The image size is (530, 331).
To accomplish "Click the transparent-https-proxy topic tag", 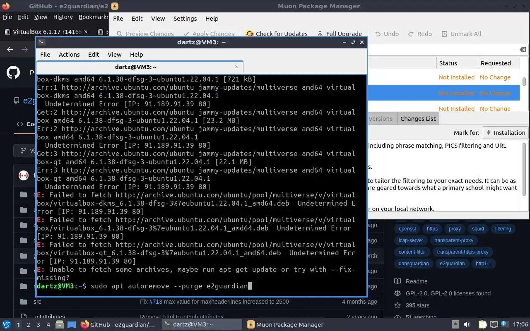I will pos(463,252).
